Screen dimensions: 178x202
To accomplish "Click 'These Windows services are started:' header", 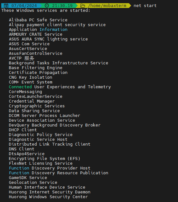I will pos(46,11).
